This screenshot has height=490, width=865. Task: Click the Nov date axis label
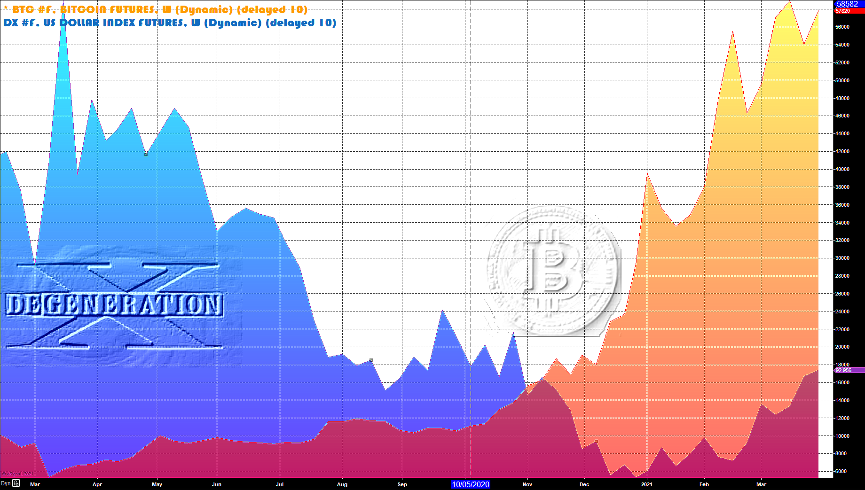527,484
